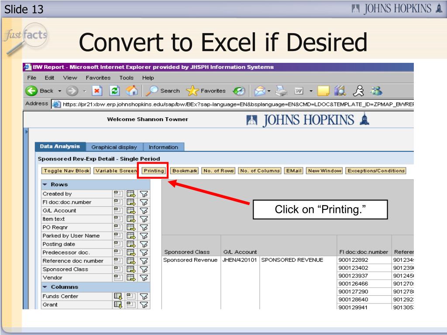This screenshot has height=335, width=447.
Task: Open the Edit menu
Action: tap(49, 78)
